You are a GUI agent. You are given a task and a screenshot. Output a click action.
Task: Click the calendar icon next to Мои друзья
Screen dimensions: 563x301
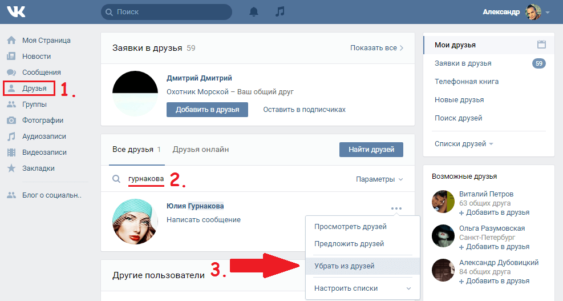[x=542, y=45]
